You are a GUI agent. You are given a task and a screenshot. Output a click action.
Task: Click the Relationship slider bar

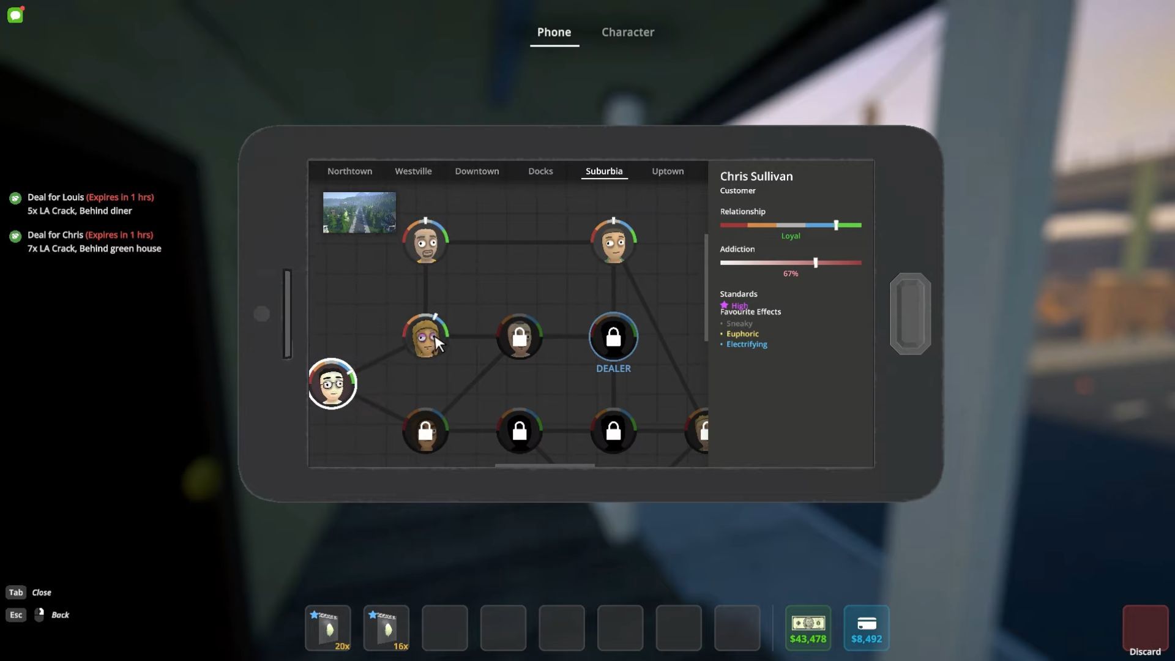coord(790,225)
